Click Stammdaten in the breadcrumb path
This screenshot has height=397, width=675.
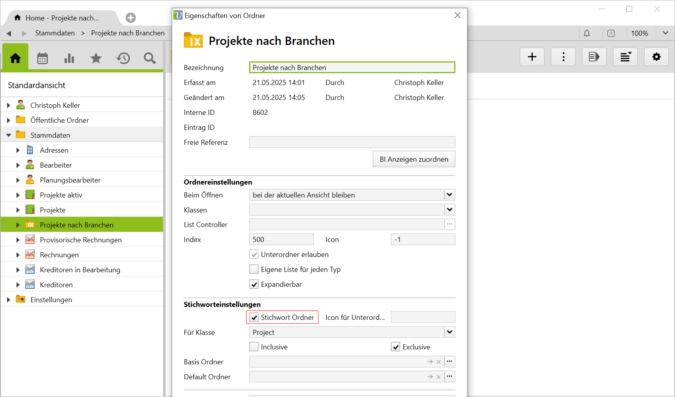55,33
